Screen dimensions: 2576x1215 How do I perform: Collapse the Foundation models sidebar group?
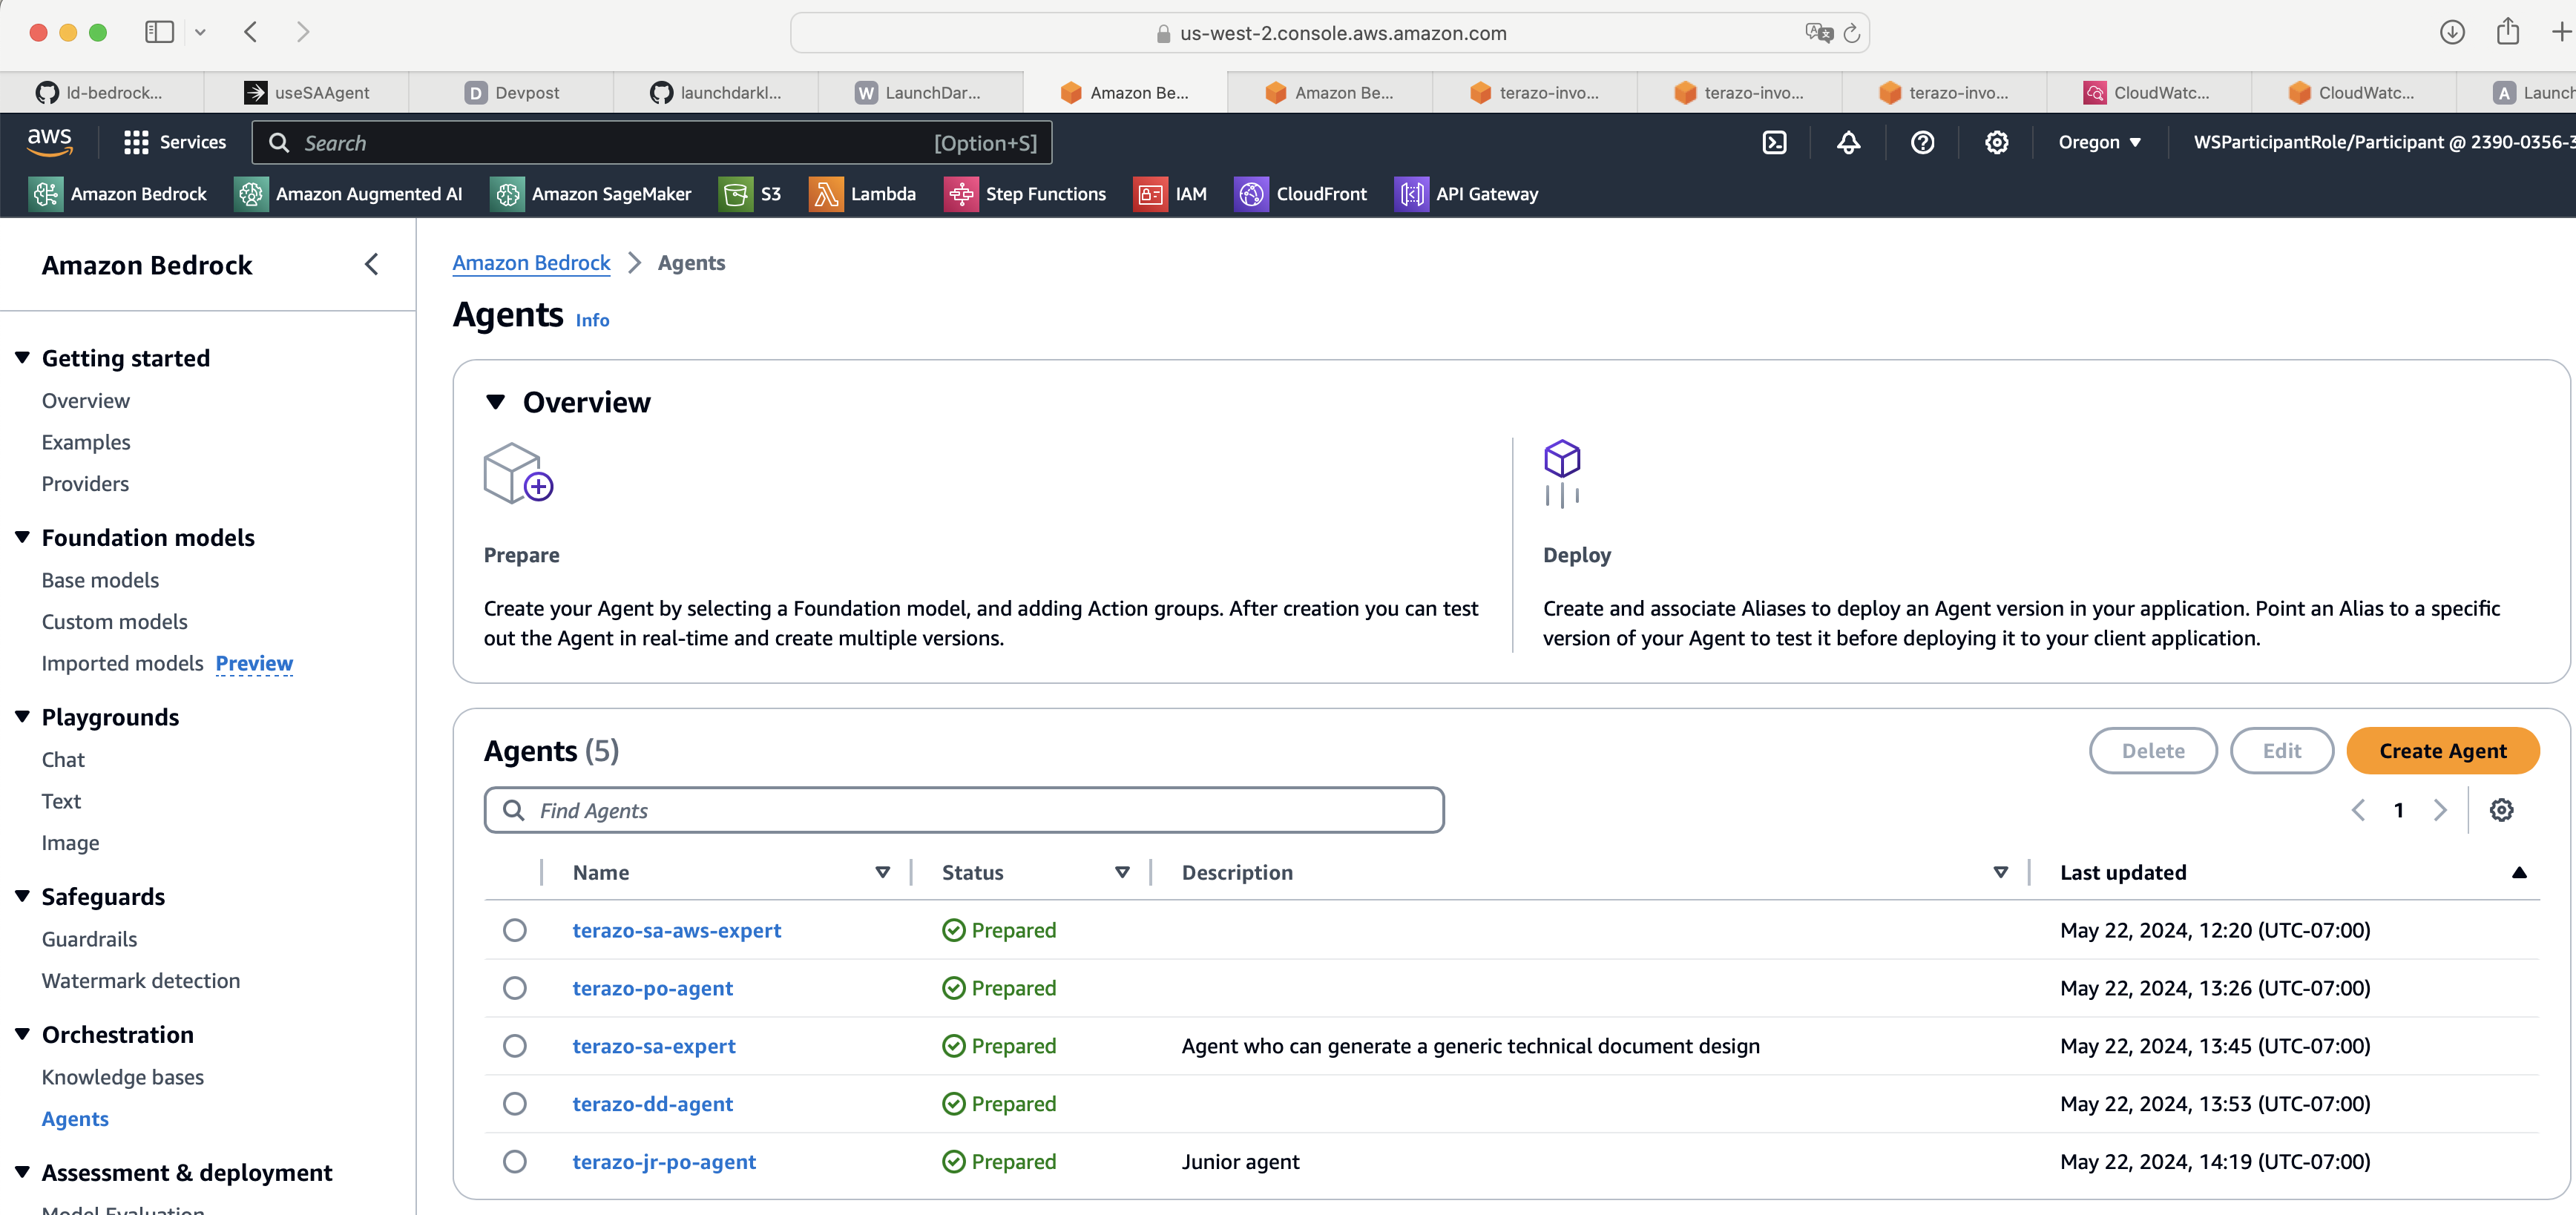(23, 538)
